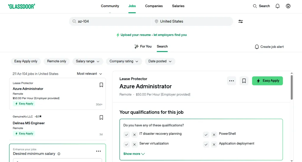Screen dimensions: 302x162
Task: Bookmark the Azure Administrator job card
Action: click(x=101, y=85)
